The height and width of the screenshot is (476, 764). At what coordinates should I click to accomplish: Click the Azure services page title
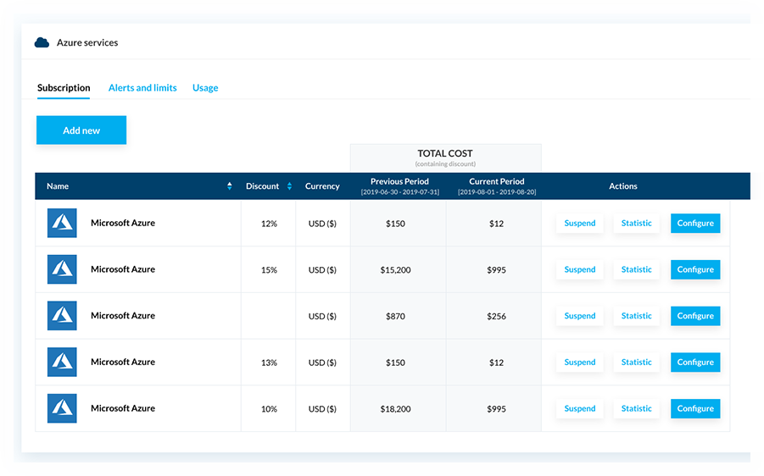87,43
